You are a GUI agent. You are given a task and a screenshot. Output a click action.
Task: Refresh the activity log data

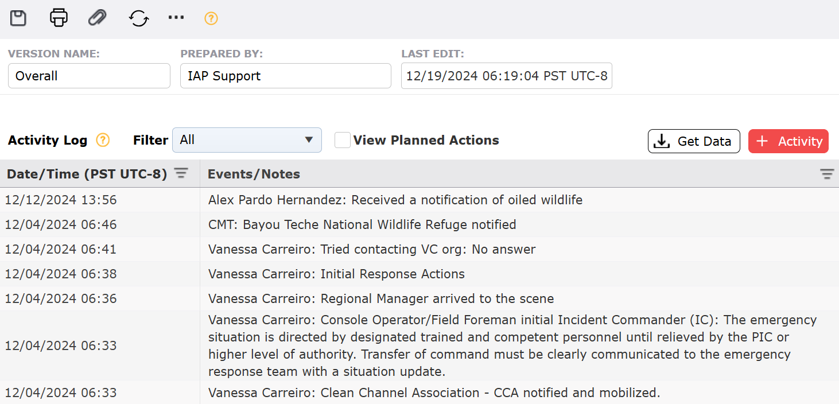138,18
